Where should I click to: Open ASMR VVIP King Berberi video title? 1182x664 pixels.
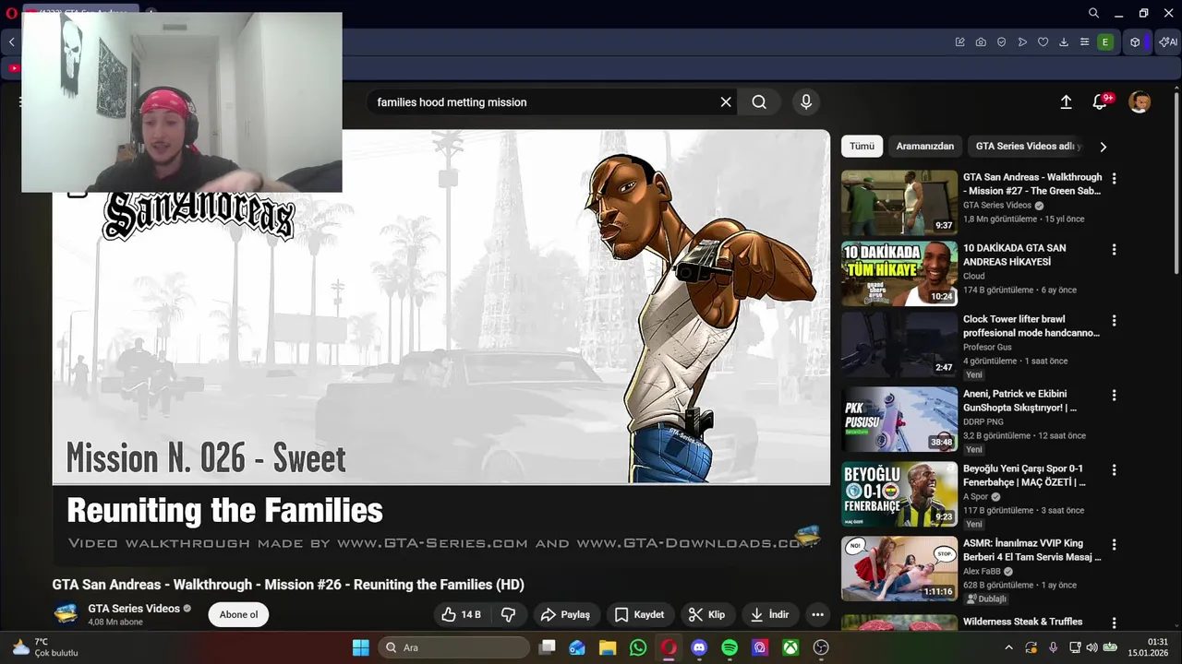click(x=1031, y=550)
